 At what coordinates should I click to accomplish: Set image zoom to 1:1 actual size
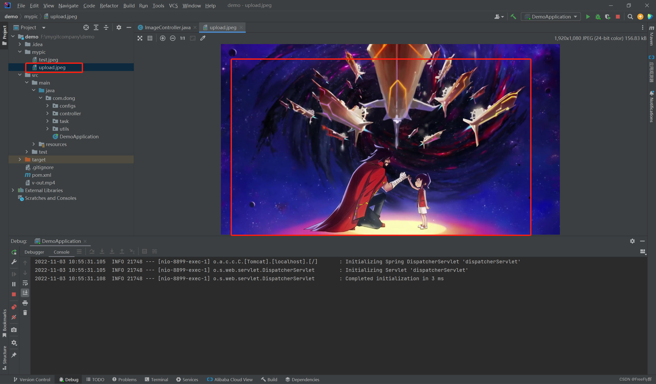coord(182,38)
